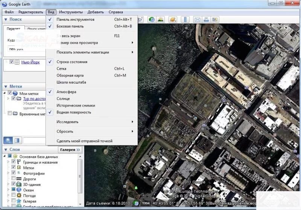
Task: Click the crosshair icon beside Нью-Йорк result
Action: pyautogui.click(x=17, y=62)
